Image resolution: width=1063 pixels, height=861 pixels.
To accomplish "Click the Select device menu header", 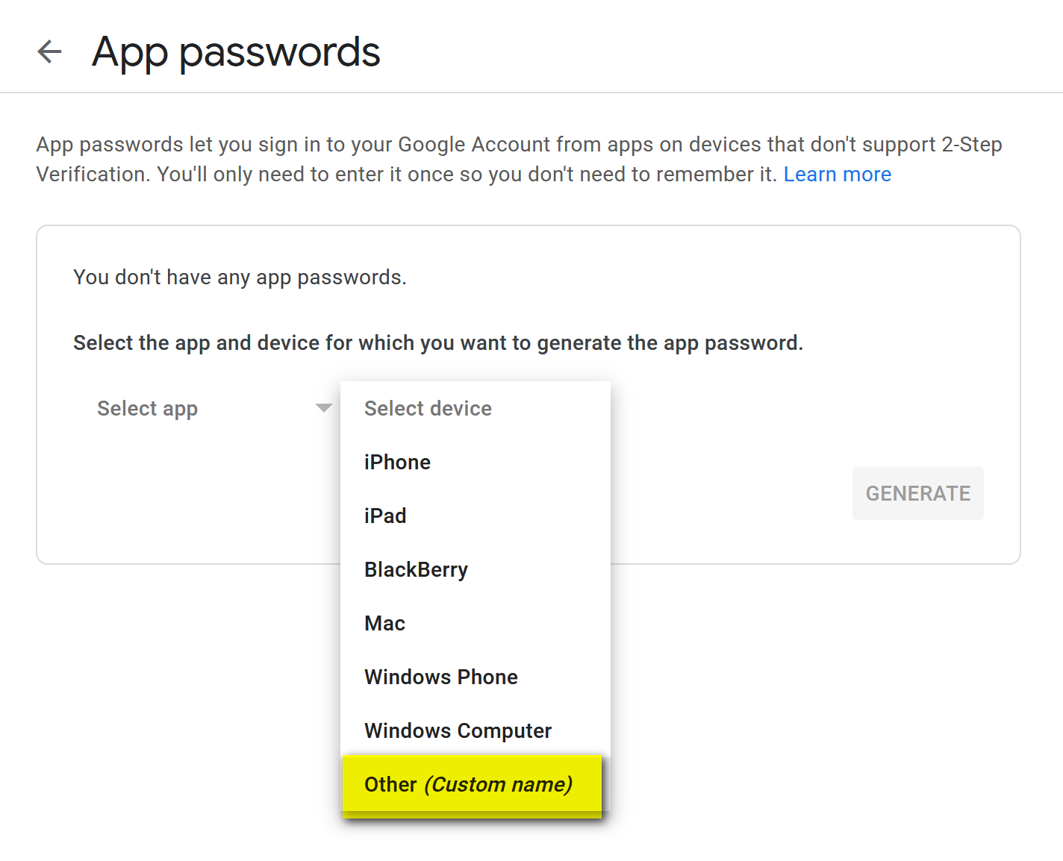I will pyautogui.click(x=428, y=409).
